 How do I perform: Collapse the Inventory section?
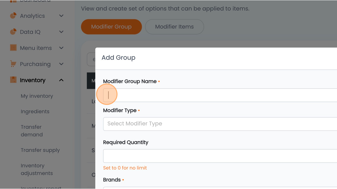pyautogui.click(x=61, y=80)
